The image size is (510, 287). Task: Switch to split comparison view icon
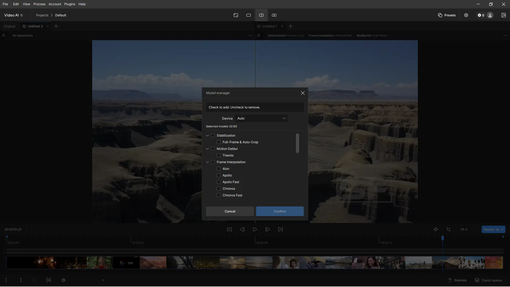pyautogui.click(x=261, y=15)
